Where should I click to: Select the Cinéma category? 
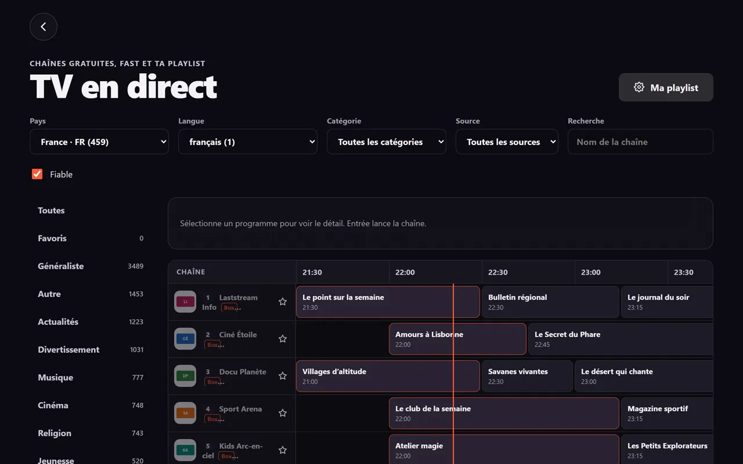tap(91, 405)
